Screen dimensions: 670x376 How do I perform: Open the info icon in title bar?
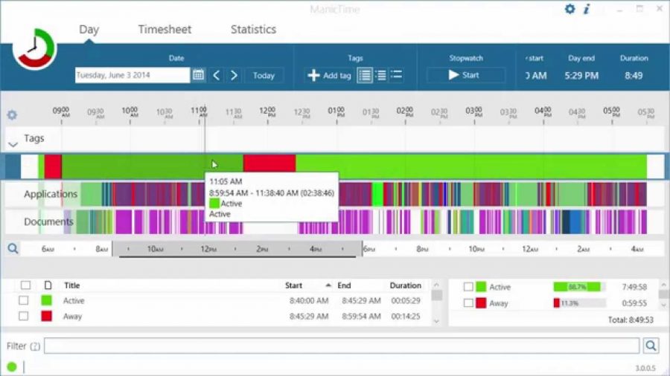tap(587, 9)
